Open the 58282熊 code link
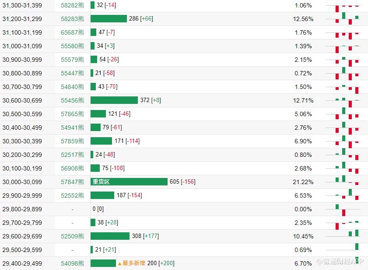 (72, 5)
